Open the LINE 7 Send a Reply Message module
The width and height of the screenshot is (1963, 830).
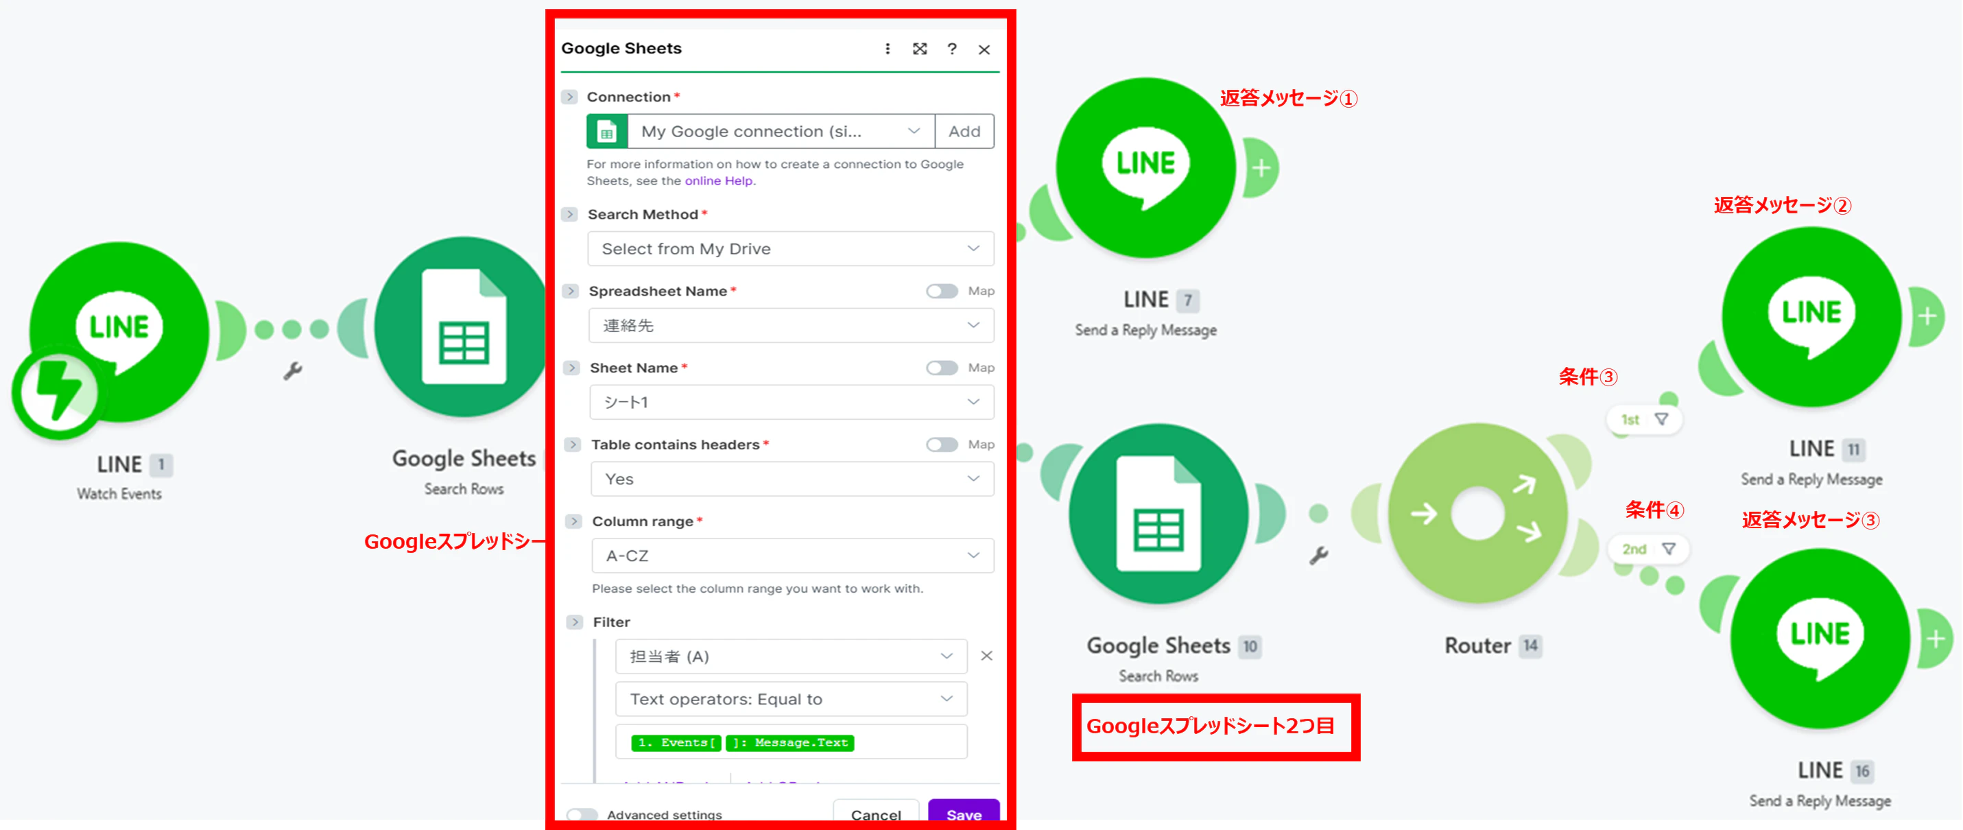[x=1145, y=167]
